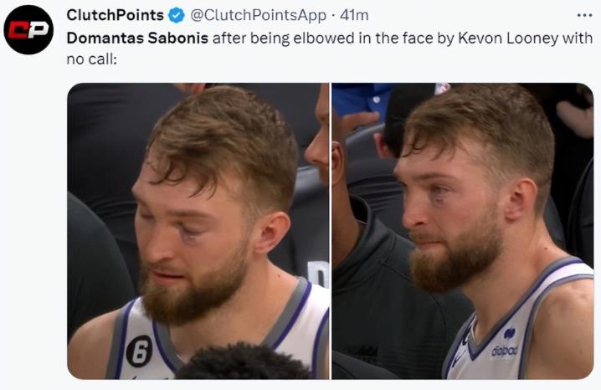The image size is (601, 390).
Task: Open the left photo of Sabonis
Action: [x=198, y=230]
